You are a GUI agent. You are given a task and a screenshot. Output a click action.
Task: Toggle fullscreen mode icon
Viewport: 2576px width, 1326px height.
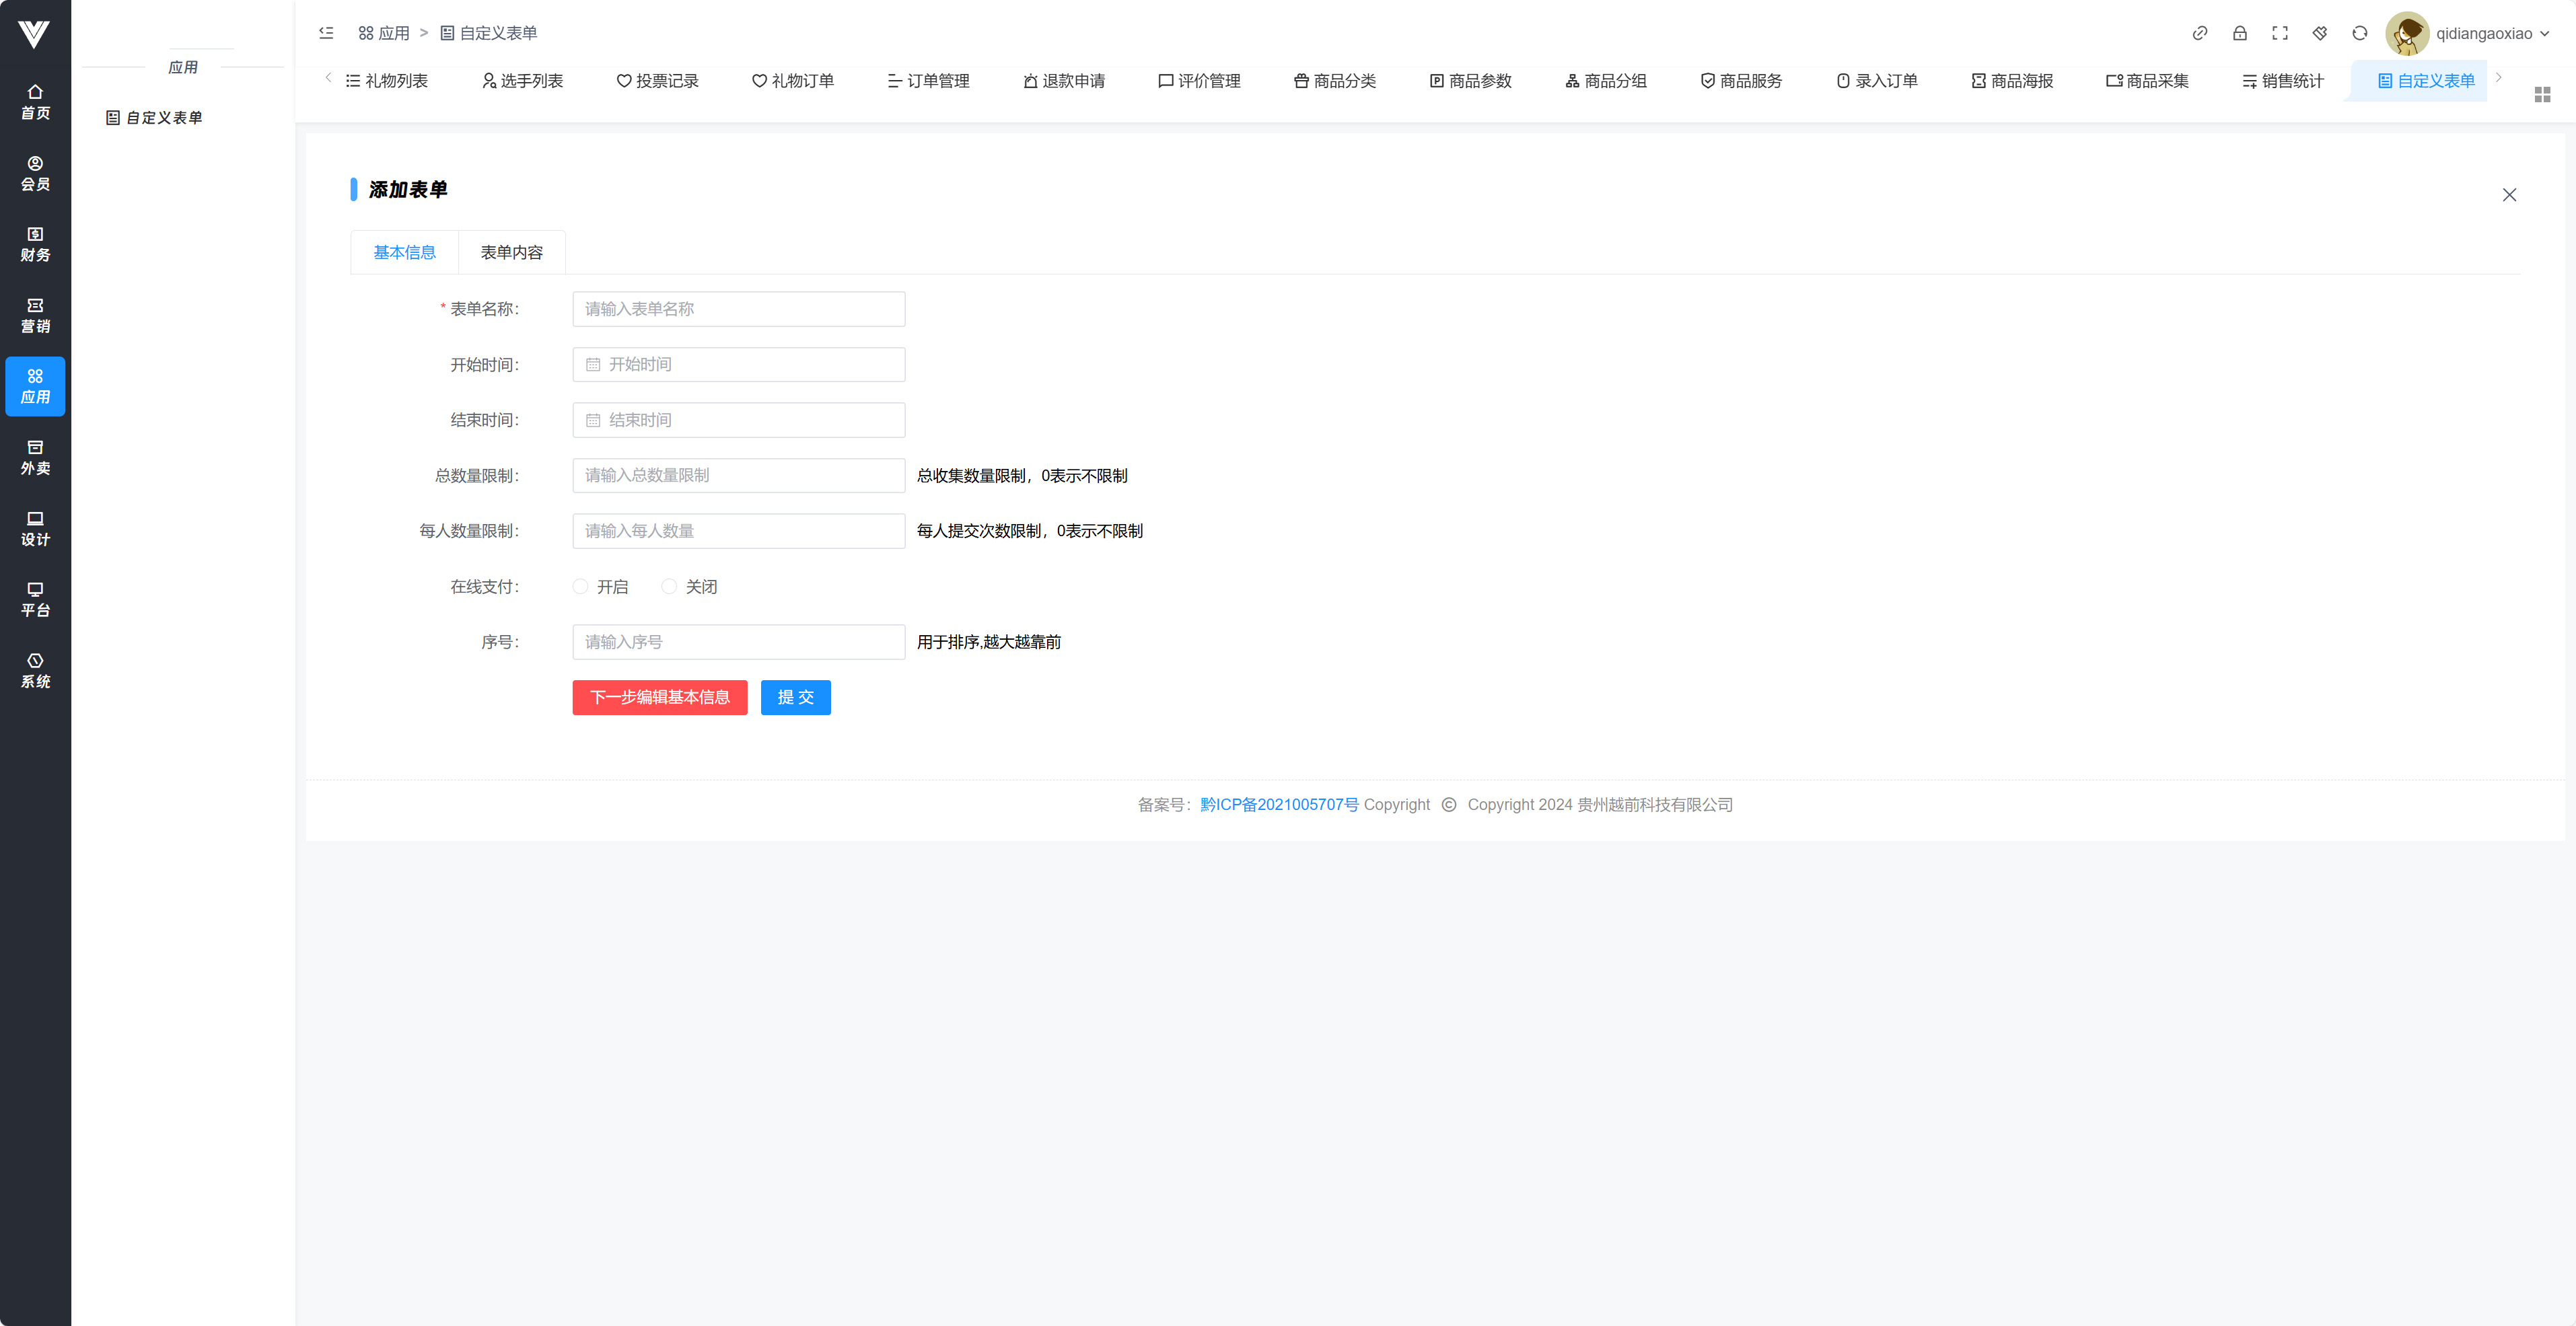pos(2279,33)
